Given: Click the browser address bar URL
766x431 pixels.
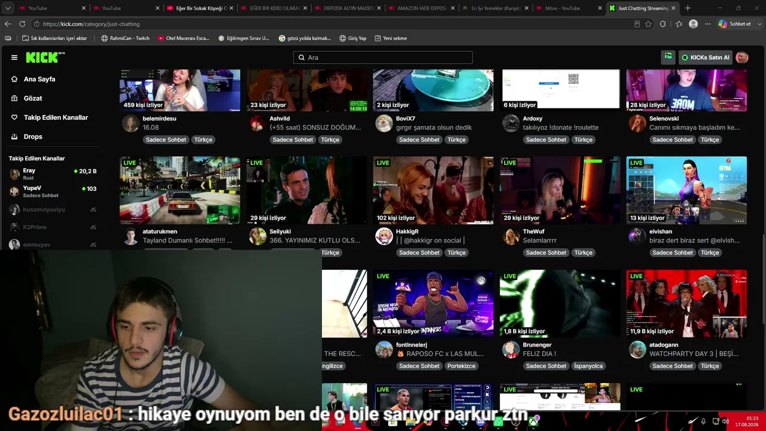Looking at the screenshot, I should point(91,24).
